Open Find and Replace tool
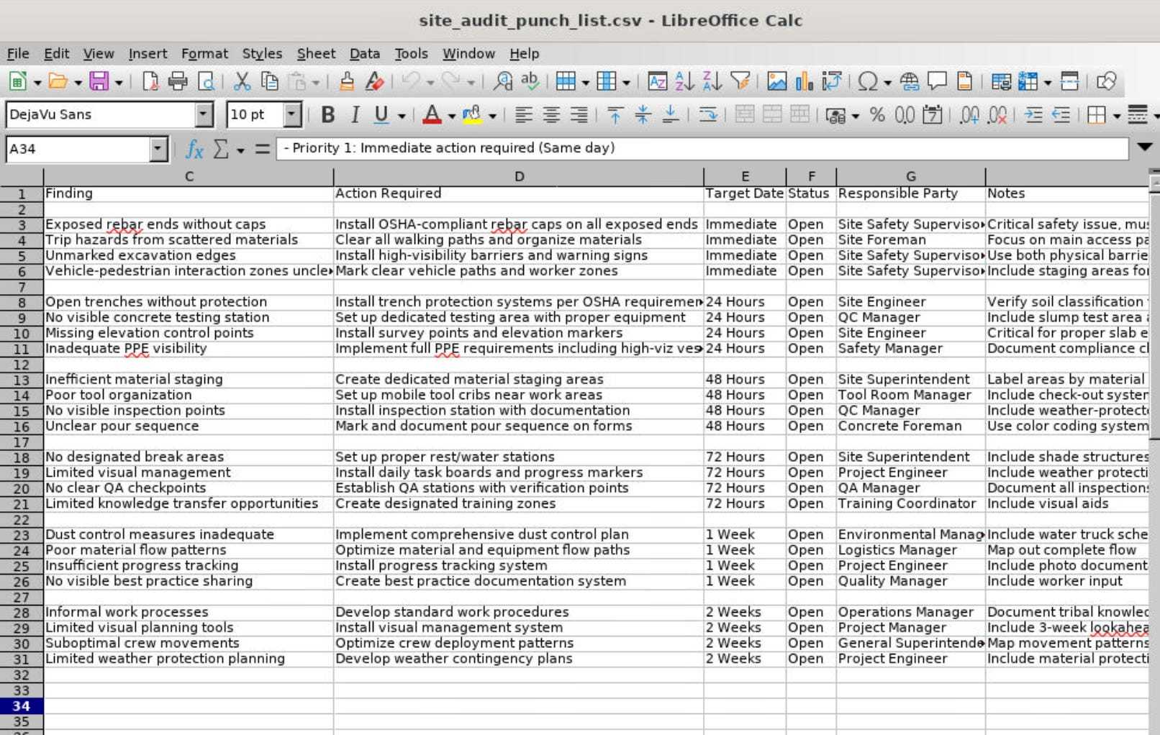The width and height of the screenshot is (1160, 735). click(x=502, y=81)
